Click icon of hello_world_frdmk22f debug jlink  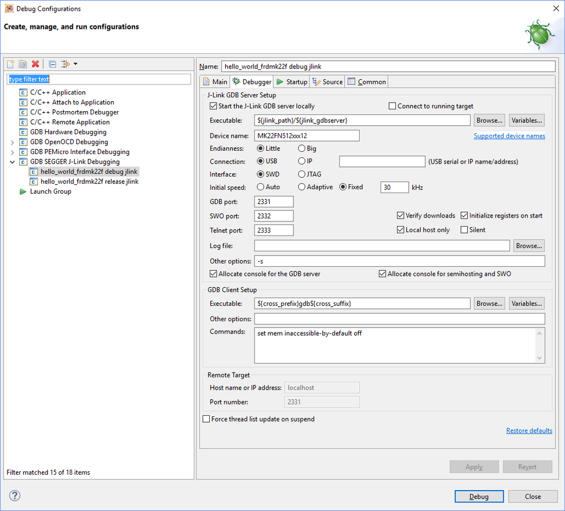click(33, 172)
